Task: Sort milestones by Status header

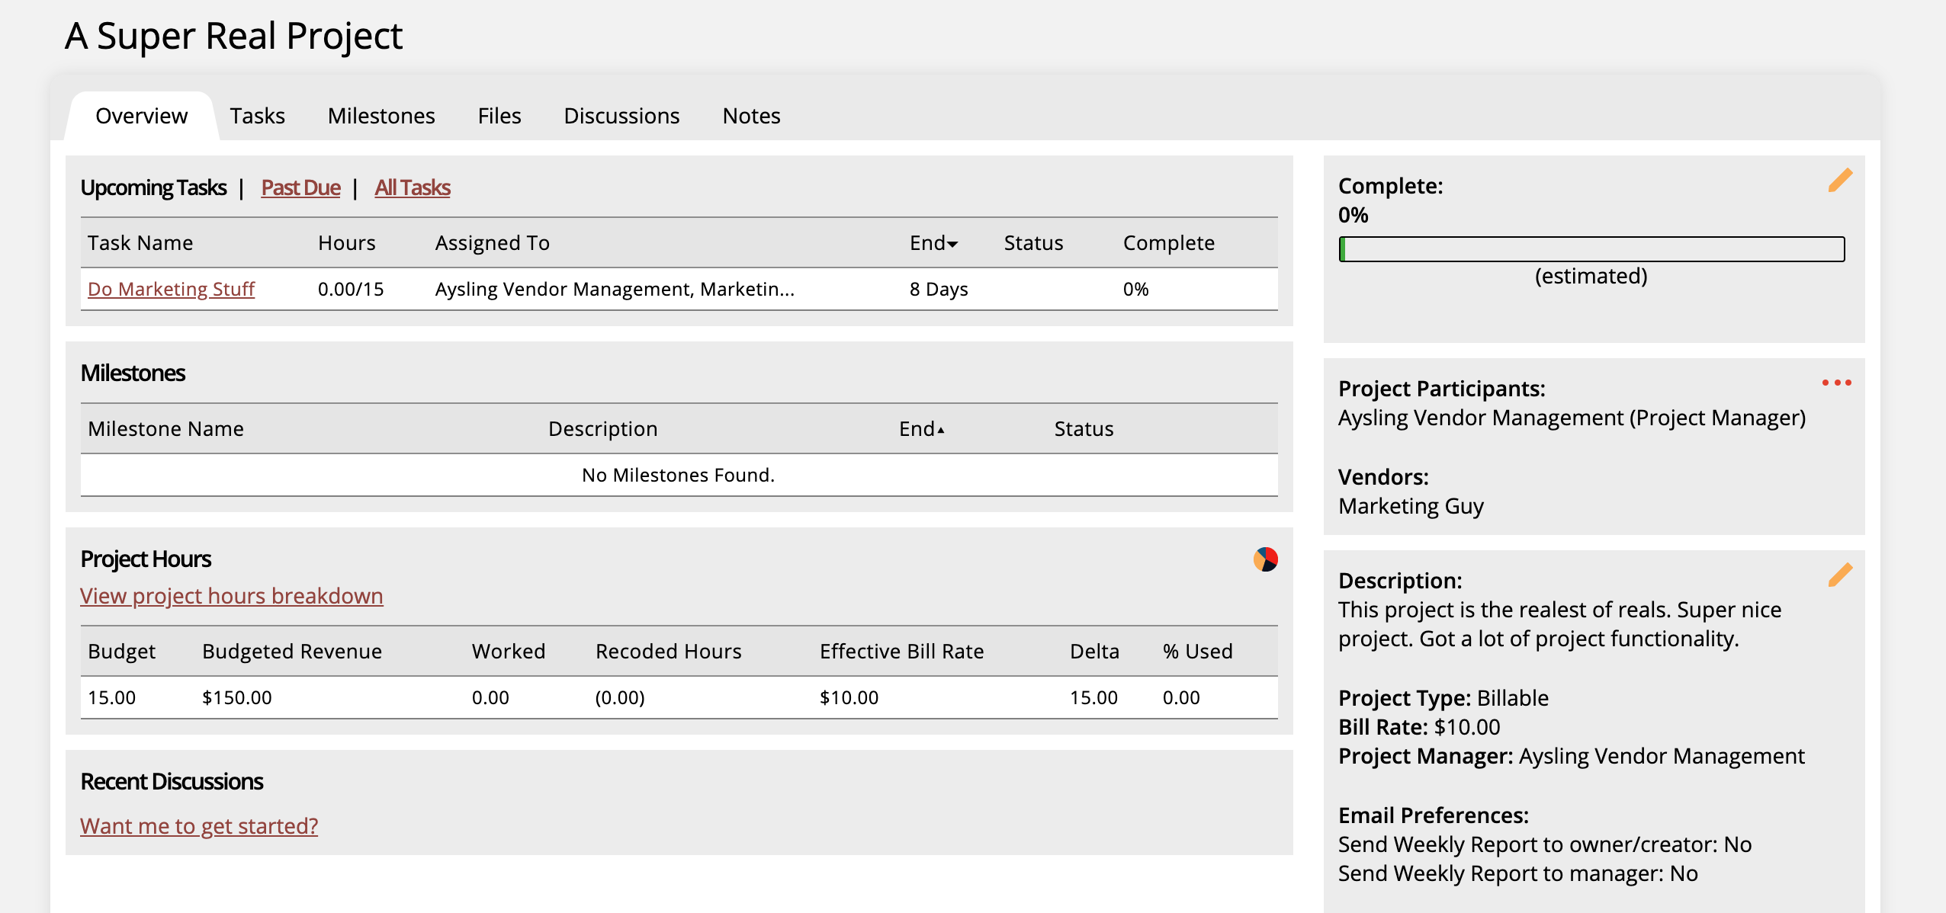Action: point(1084,429)
